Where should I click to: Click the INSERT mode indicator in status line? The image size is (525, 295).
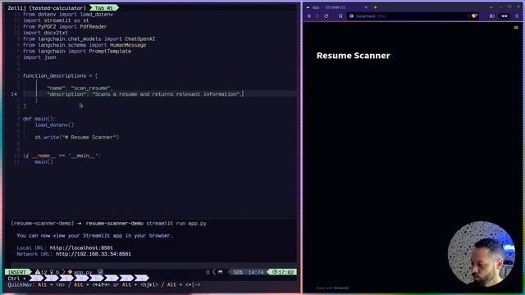click(x=17, y=272)
